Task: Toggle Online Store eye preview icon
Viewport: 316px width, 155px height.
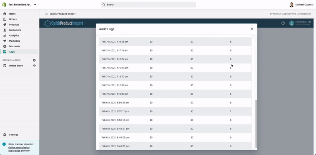Action: coord(34,66)
